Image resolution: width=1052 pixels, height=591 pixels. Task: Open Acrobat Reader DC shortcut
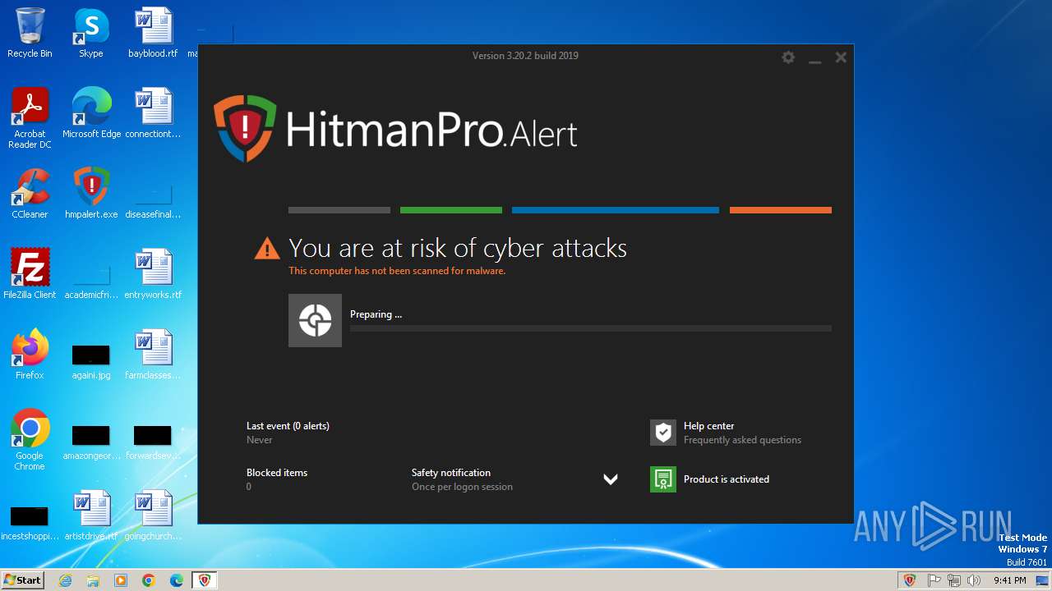pyautogui.click(x=30, y=117)
